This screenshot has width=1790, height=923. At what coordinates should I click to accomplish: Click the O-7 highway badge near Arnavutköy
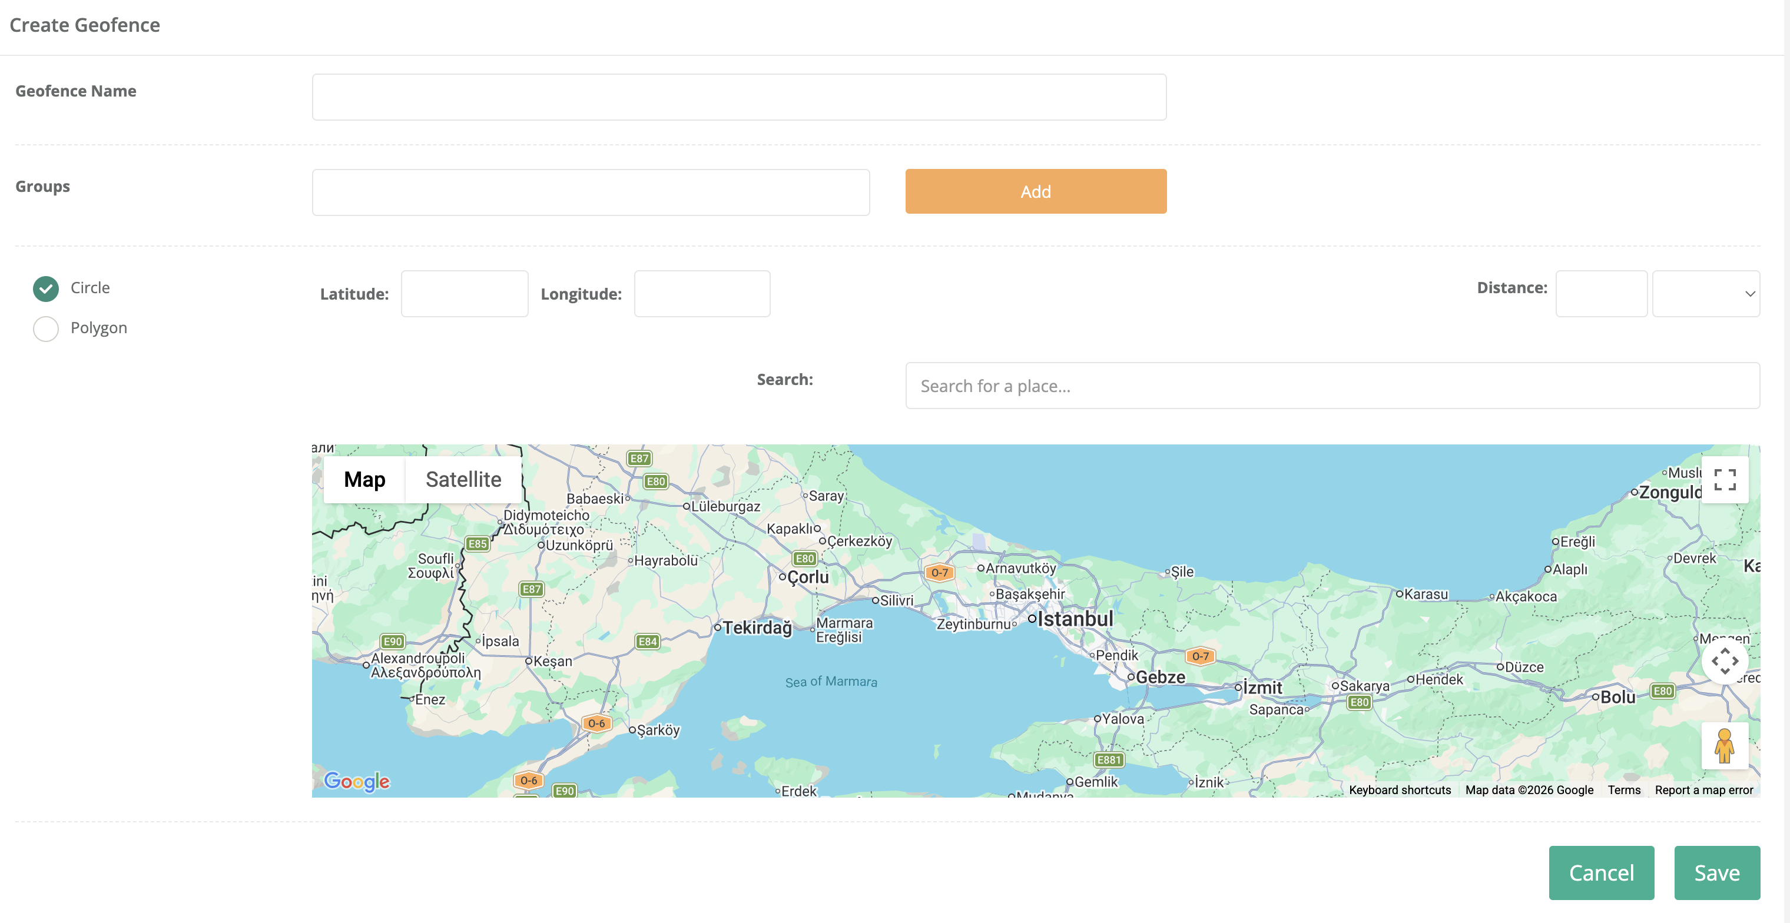[x=940, y=573]
